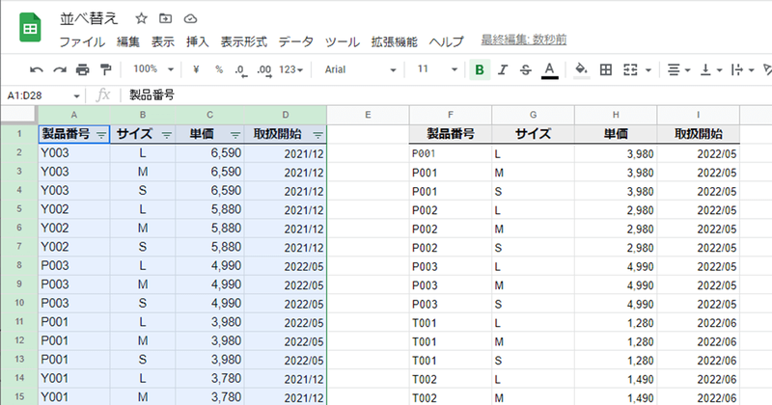Image resolution: width=772 pixels, height=405 pixels.
Task: Click the move to folder icon
Action: click(166, 18)
